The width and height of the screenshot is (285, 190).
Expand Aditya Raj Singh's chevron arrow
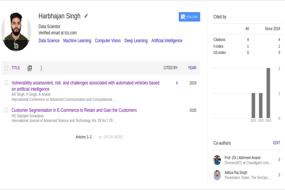(x=279, y=175)
